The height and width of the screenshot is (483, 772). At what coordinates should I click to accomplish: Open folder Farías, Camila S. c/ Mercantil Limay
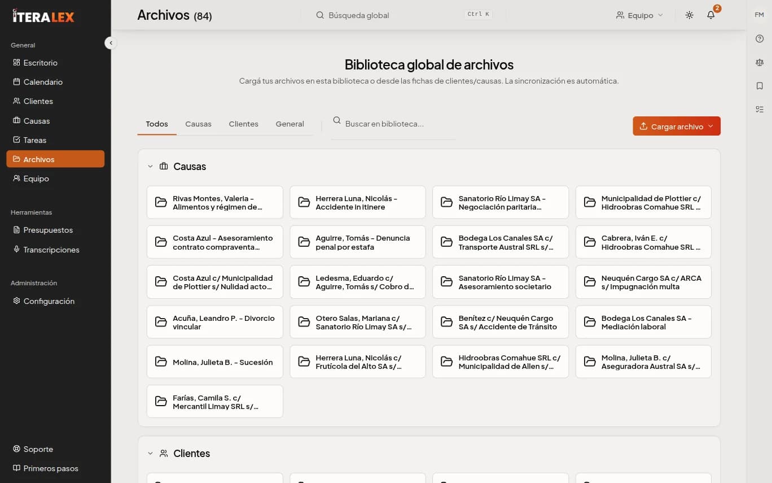pos(215,402)
